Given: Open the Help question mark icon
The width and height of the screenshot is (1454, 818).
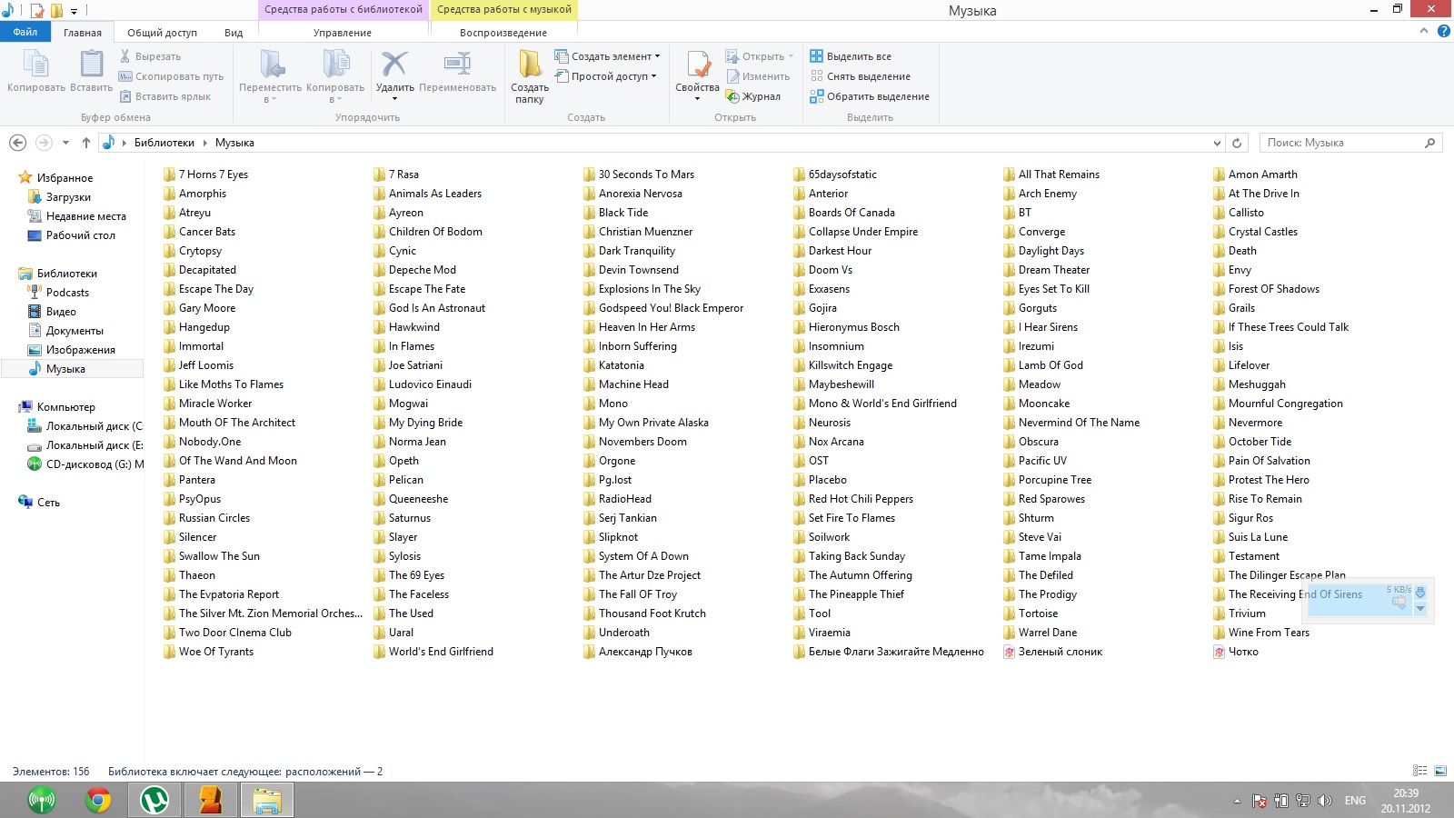Looking at the screenshot, I should tap(1443, 31).
